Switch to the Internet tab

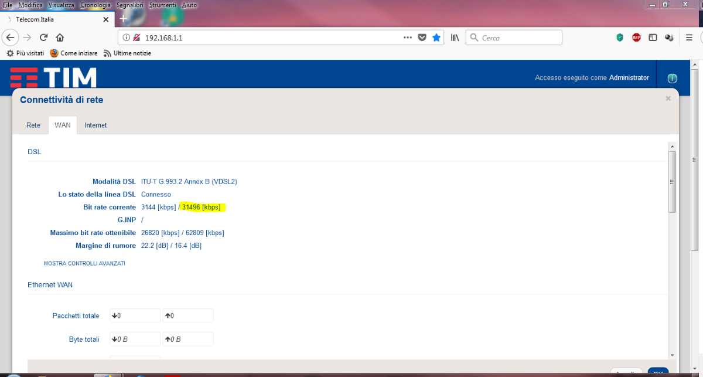[x=95, y=125]
